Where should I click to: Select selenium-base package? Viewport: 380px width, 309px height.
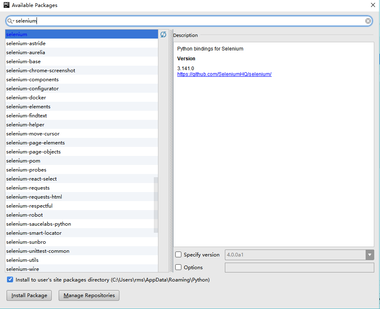[82, 62]
